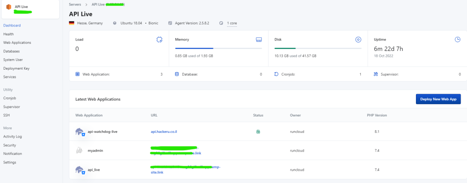Viewport: 467px width, 183px height.
Task: Open the api.hackeru.co.il URL link
Action: [164, 132]
